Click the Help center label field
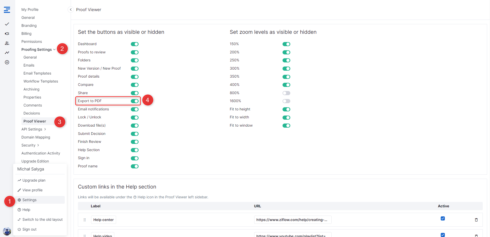Image resolution: width=490 pixels, height=237 pixels. (103, 220)
